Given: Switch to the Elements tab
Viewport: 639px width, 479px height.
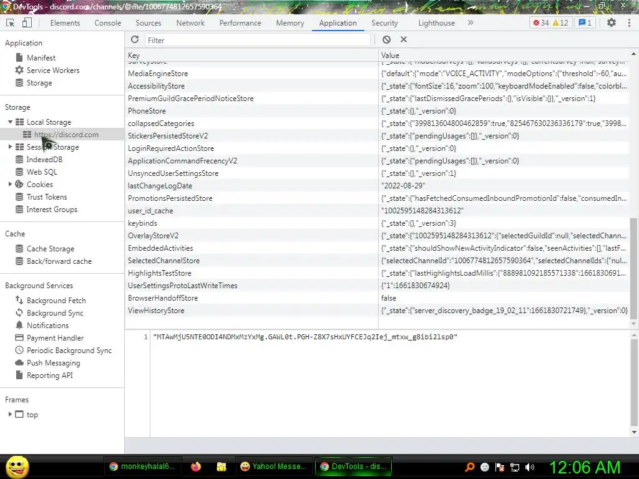Looking at the screenshot, I should tap(65, 23).
